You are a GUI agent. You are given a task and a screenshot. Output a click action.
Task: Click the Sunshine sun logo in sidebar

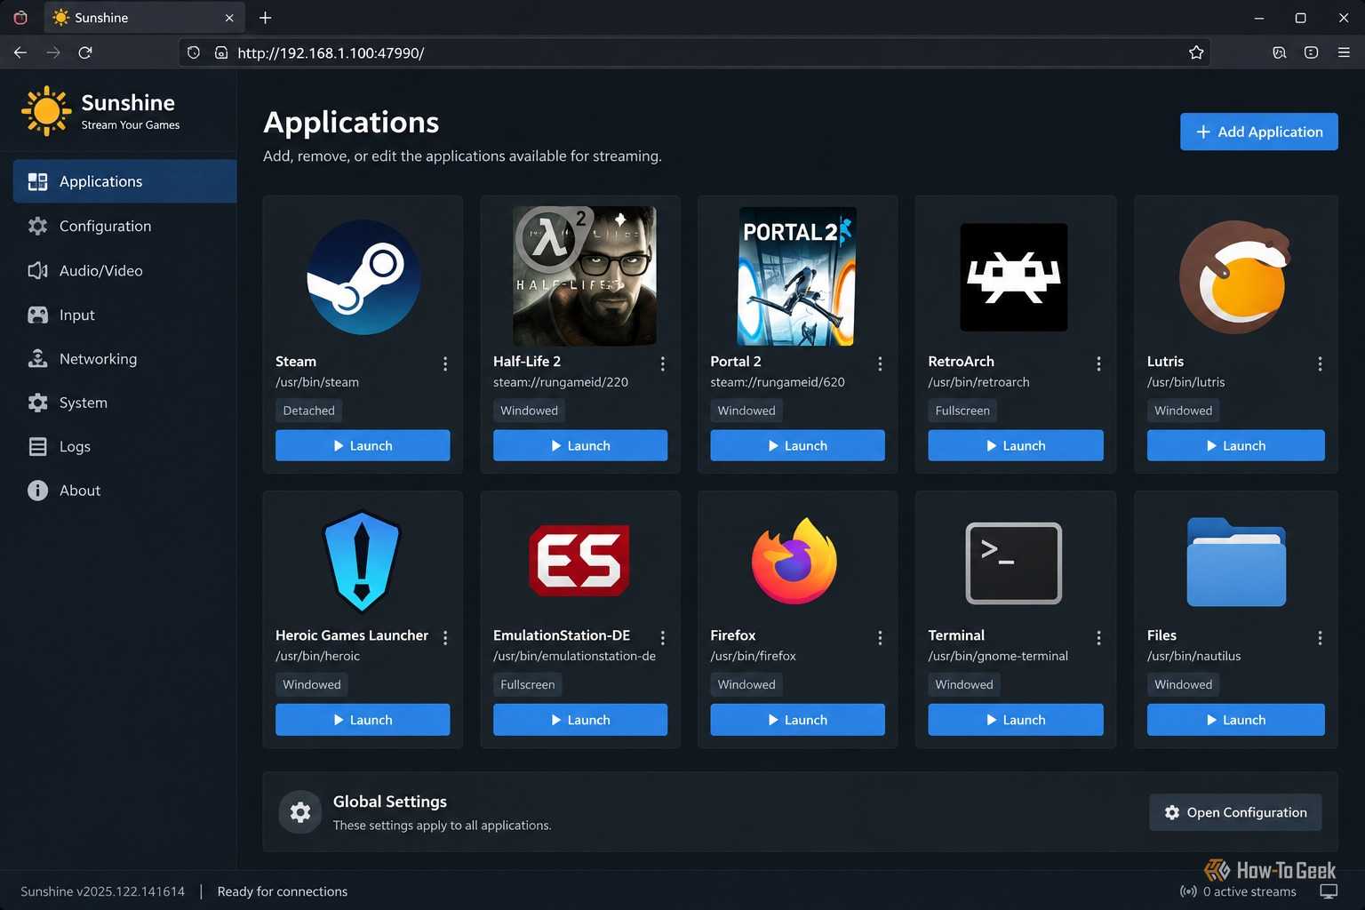46,111
